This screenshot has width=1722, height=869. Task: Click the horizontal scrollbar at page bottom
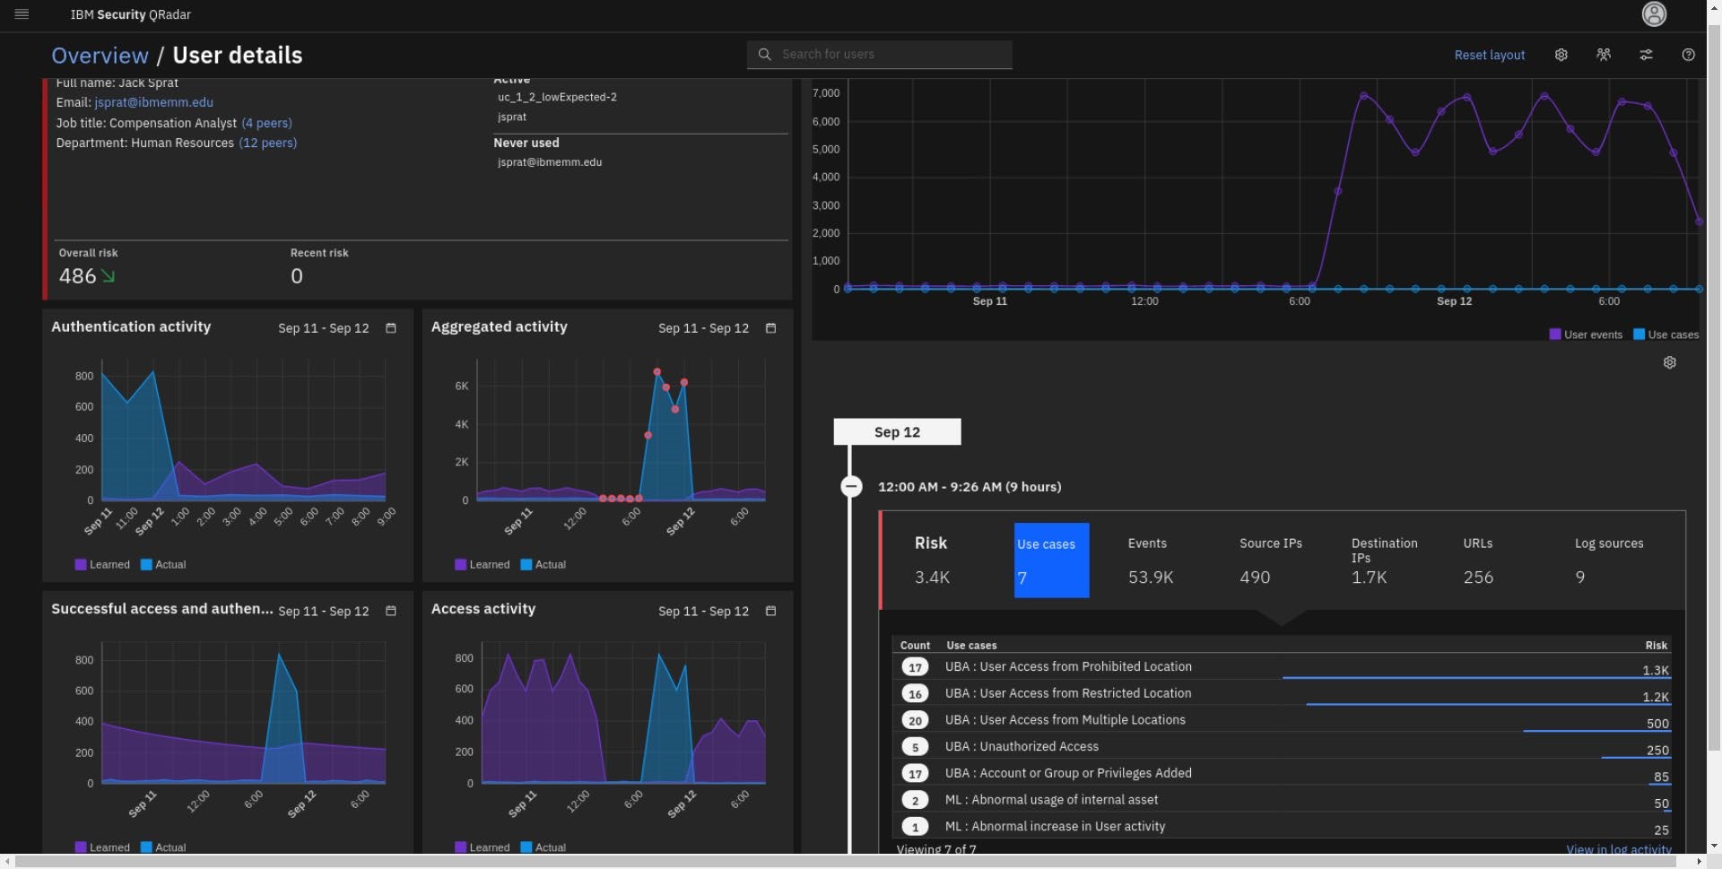pos(846,862)
